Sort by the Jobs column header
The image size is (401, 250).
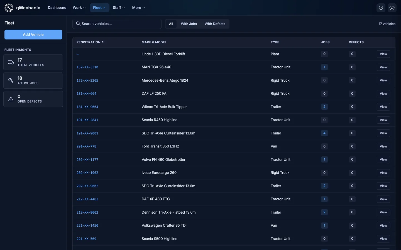click(x=325, y=42)
